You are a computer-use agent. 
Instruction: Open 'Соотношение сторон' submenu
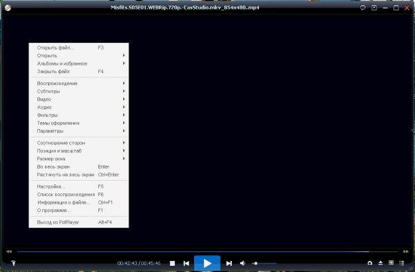(x=79, y=143)
